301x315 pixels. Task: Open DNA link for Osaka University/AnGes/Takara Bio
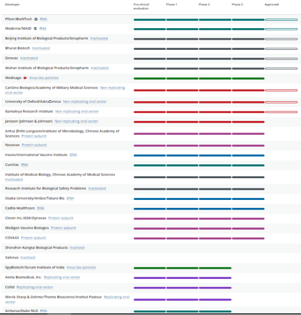point(70,198)
